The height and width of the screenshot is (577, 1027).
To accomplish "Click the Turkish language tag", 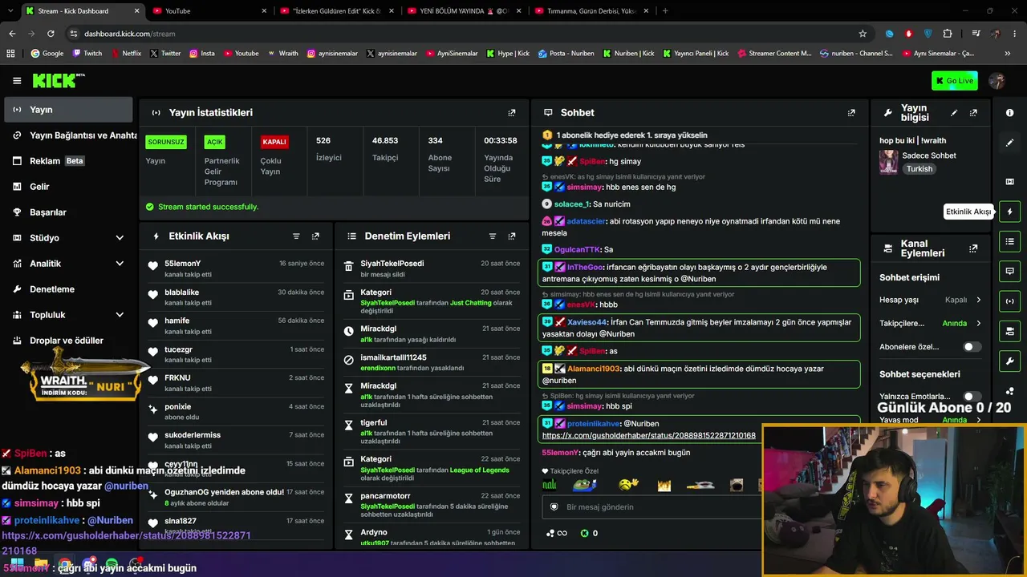I will [x=919, y=169].
